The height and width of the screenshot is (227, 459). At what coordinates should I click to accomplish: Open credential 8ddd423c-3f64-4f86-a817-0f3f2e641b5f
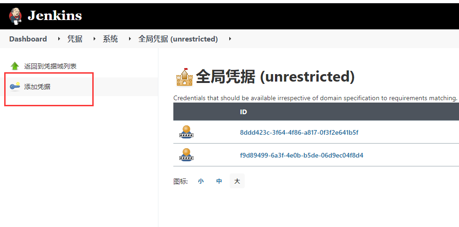299,132
